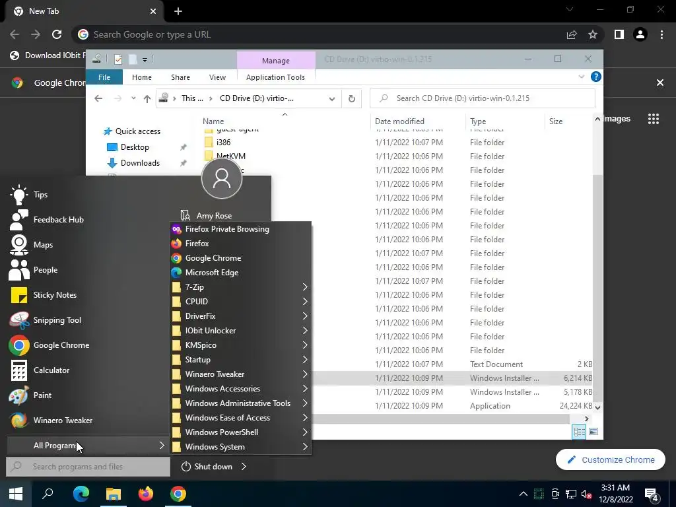Expand the 7-Zip folder

pos(240,287)
